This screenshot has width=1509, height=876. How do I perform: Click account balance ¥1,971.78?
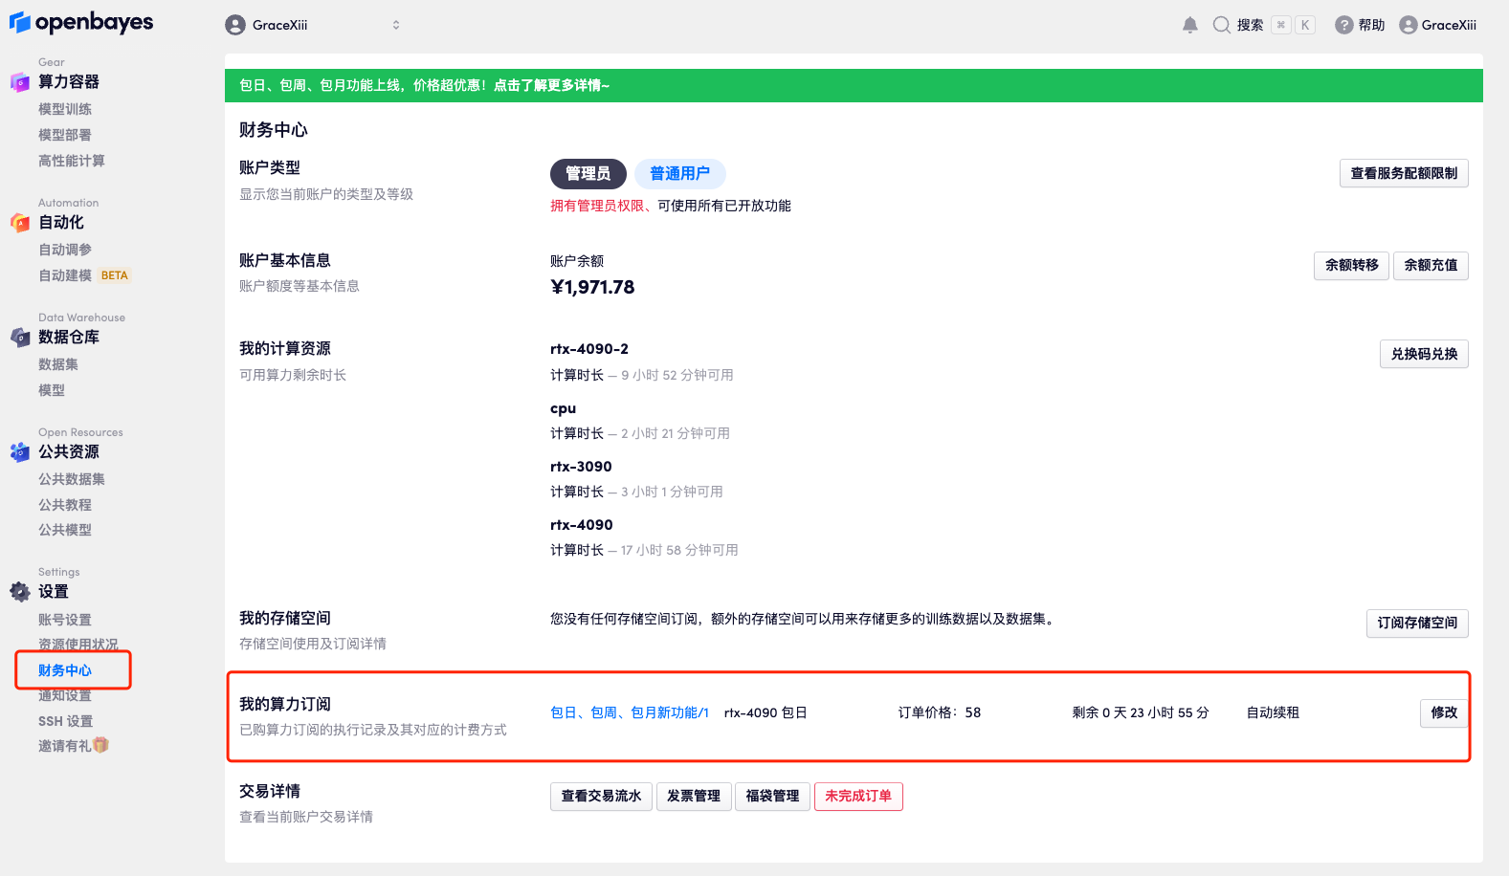click(592, 287)
